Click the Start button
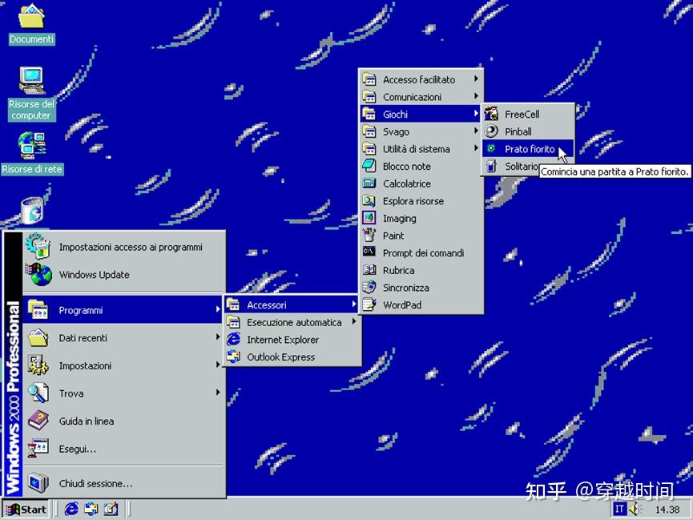The width and height of the screenshot is (693, 520). pos(26,510)
